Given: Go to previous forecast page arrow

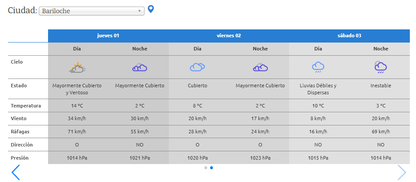Looking at the screenshot, I should (15, 172).
